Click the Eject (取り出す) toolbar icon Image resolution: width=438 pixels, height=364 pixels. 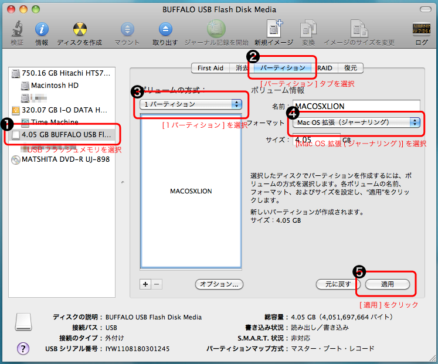(165, 29)
